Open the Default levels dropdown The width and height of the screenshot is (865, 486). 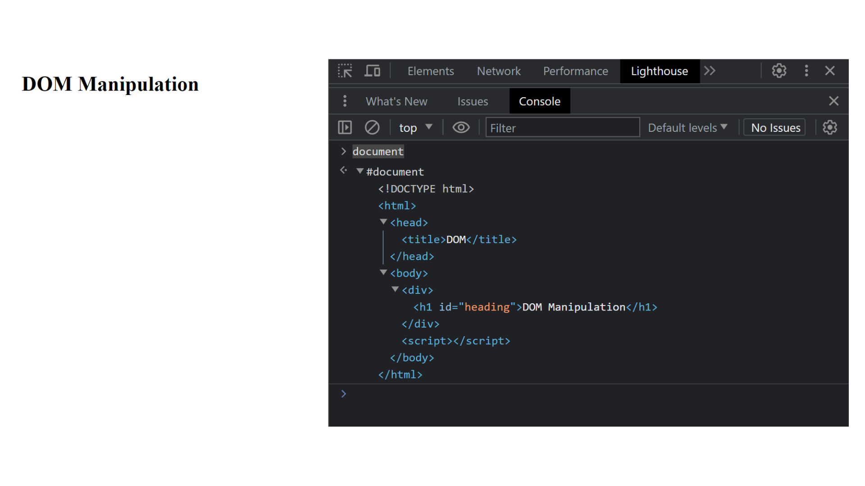pos(687,128)
